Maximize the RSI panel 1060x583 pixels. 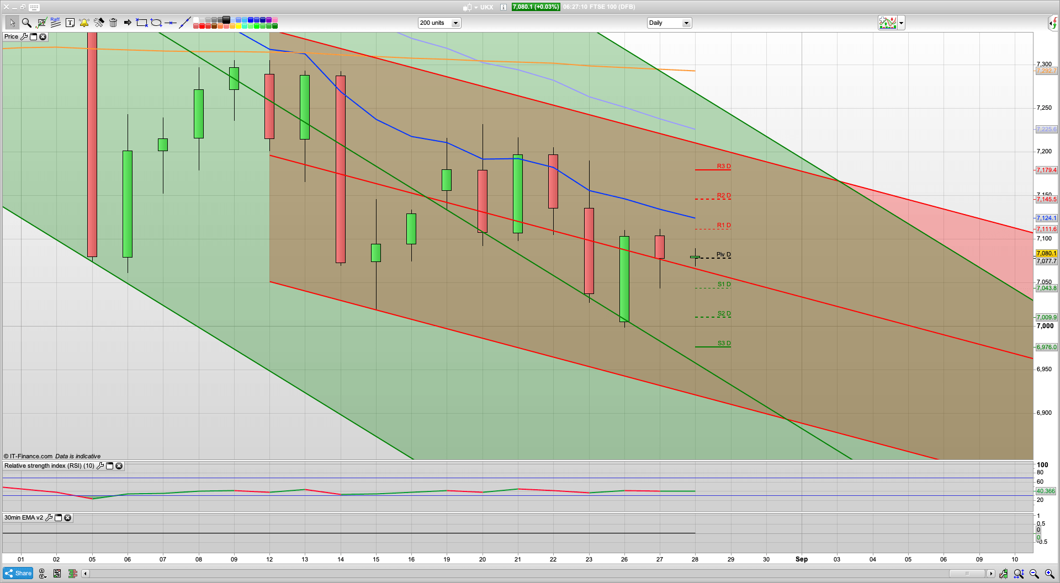[109, 466]
